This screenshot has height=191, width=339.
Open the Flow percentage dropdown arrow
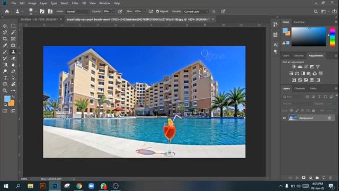(144, 12)
